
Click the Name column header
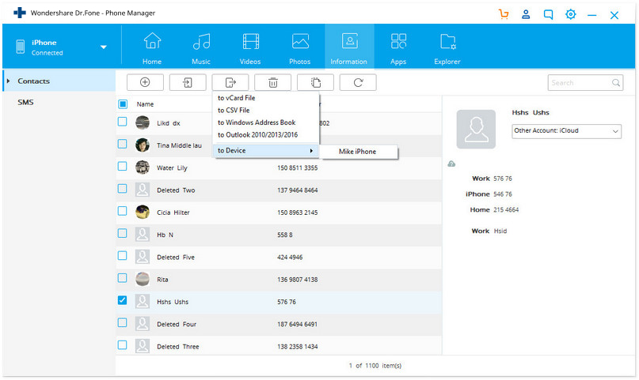click(145, 104)
